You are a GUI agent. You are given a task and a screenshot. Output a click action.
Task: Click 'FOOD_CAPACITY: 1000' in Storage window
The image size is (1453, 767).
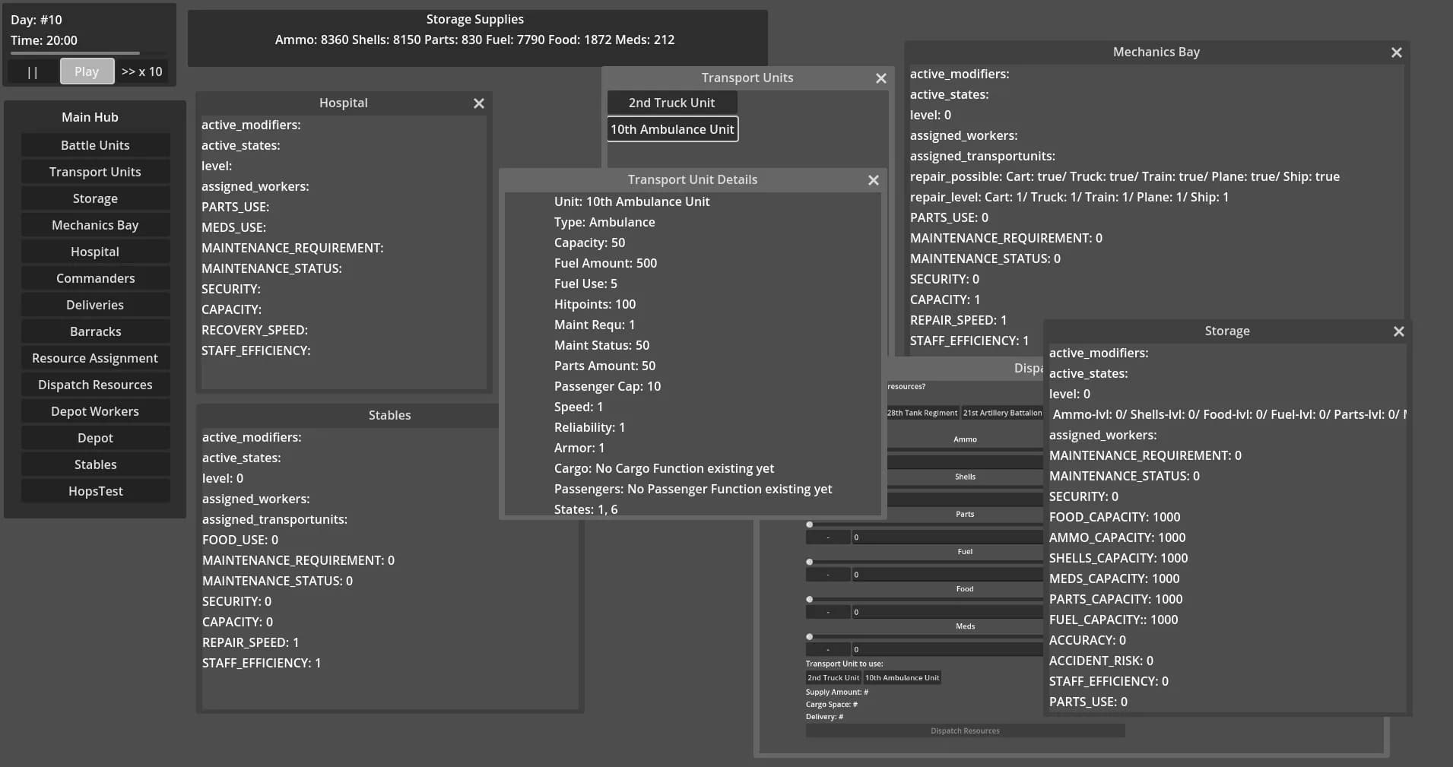(1115, 517)
